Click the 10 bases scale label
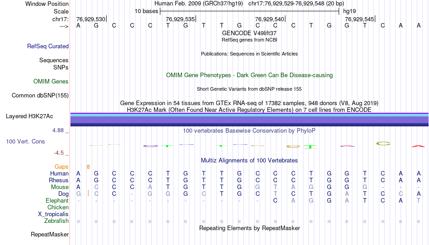This screenshot has width=429, height=245. point(146,11)
